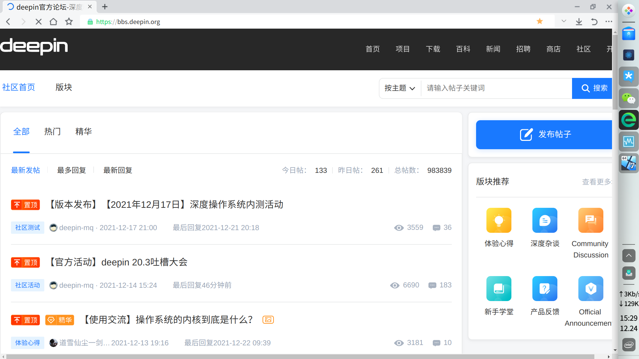Switch to the 热门 tab
Screen dimensions: 639x359
[52, 132]
